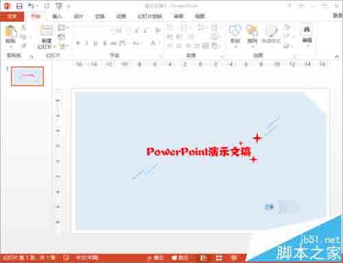
Task: Click the Numbering list icon
Action: coord(185,28)
